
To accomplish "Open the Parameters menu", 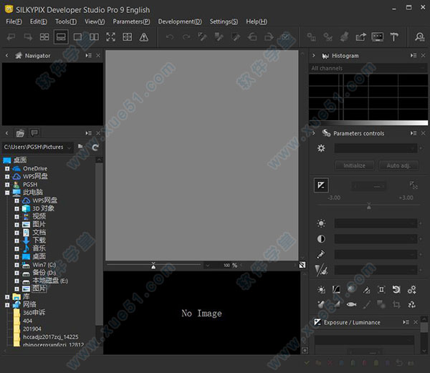I will pos(131,21).
